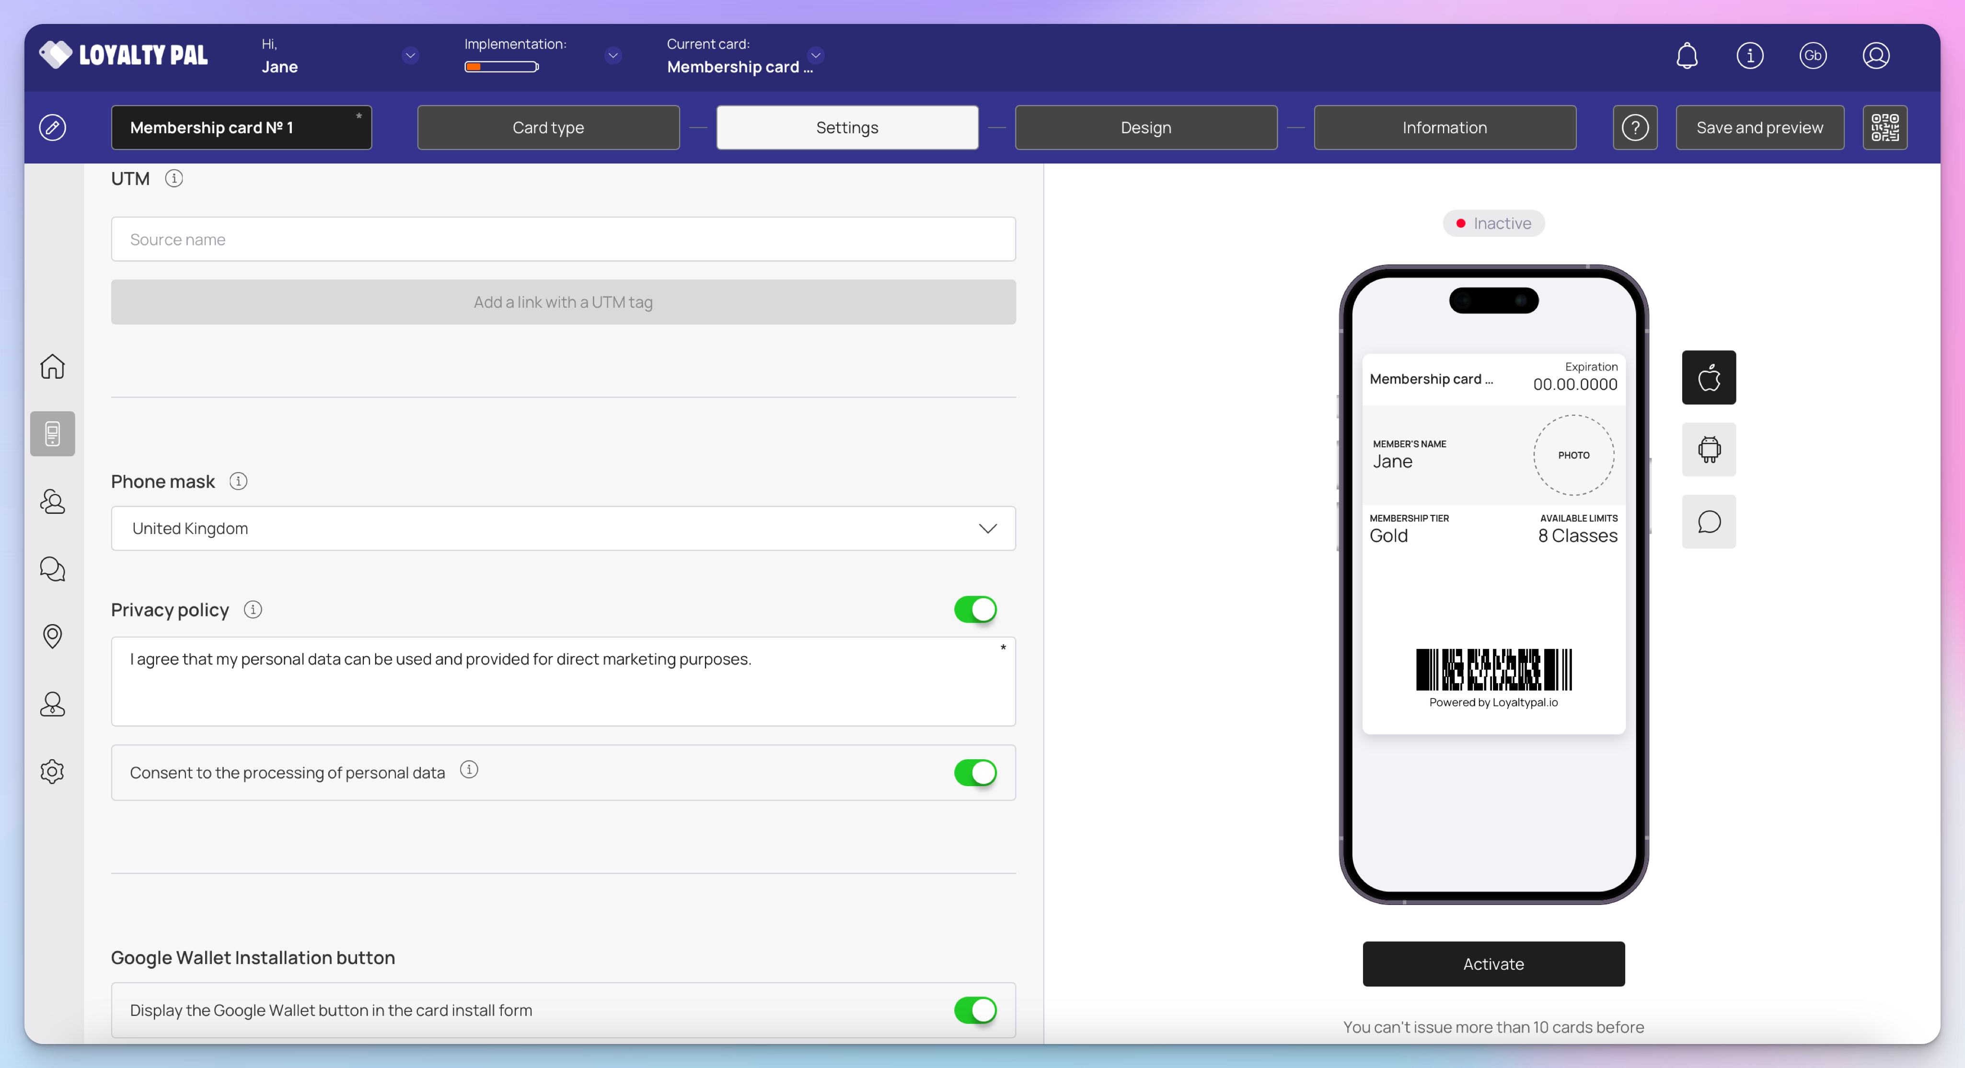1965x1068 pixels.
Task: Switch to the Design tab
Action: click(1146, 128)
